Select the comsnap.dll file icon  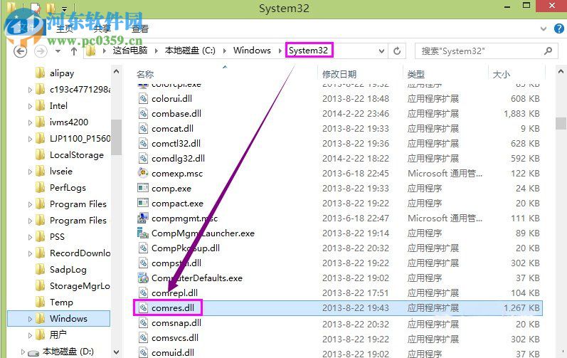click(x=143, y=323)
